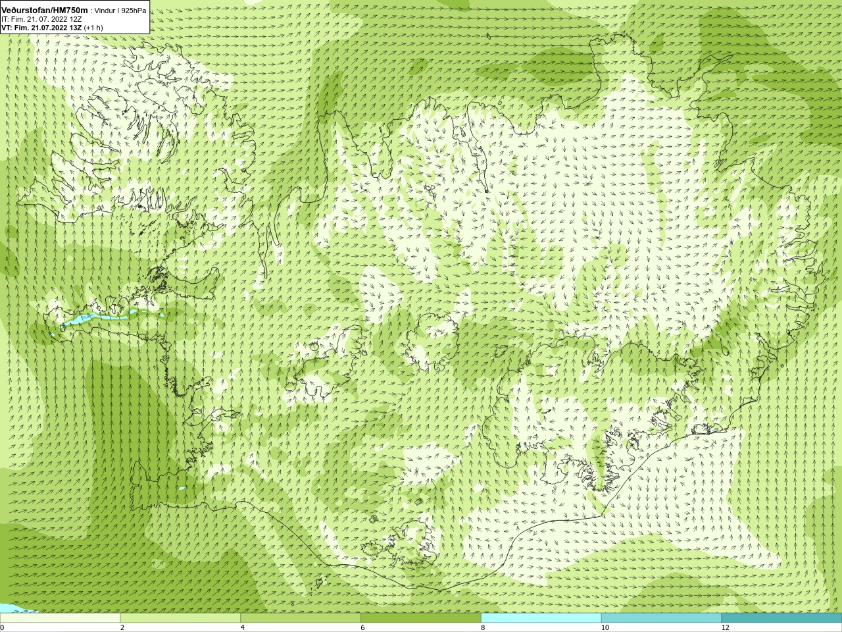
Task: Click the legend tick label '2'
Action: [122, 627]
